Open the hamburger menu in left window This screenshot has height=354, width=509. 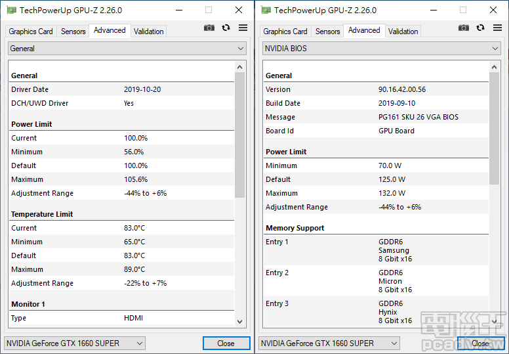(x=243, y=28)
